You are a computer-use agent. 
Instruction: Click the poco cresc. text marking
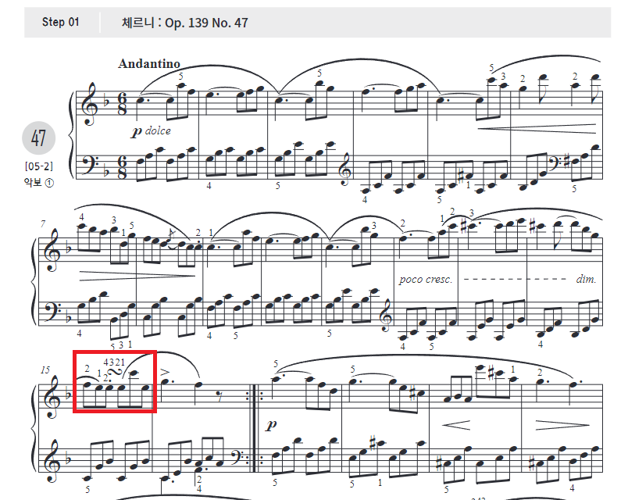tap(426, 279)
